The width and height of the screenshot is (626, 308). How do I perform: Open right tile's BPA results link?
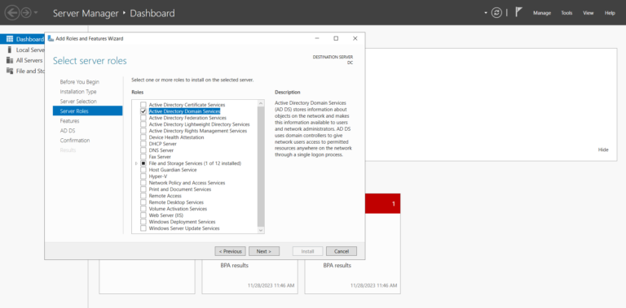click(337, 265)
